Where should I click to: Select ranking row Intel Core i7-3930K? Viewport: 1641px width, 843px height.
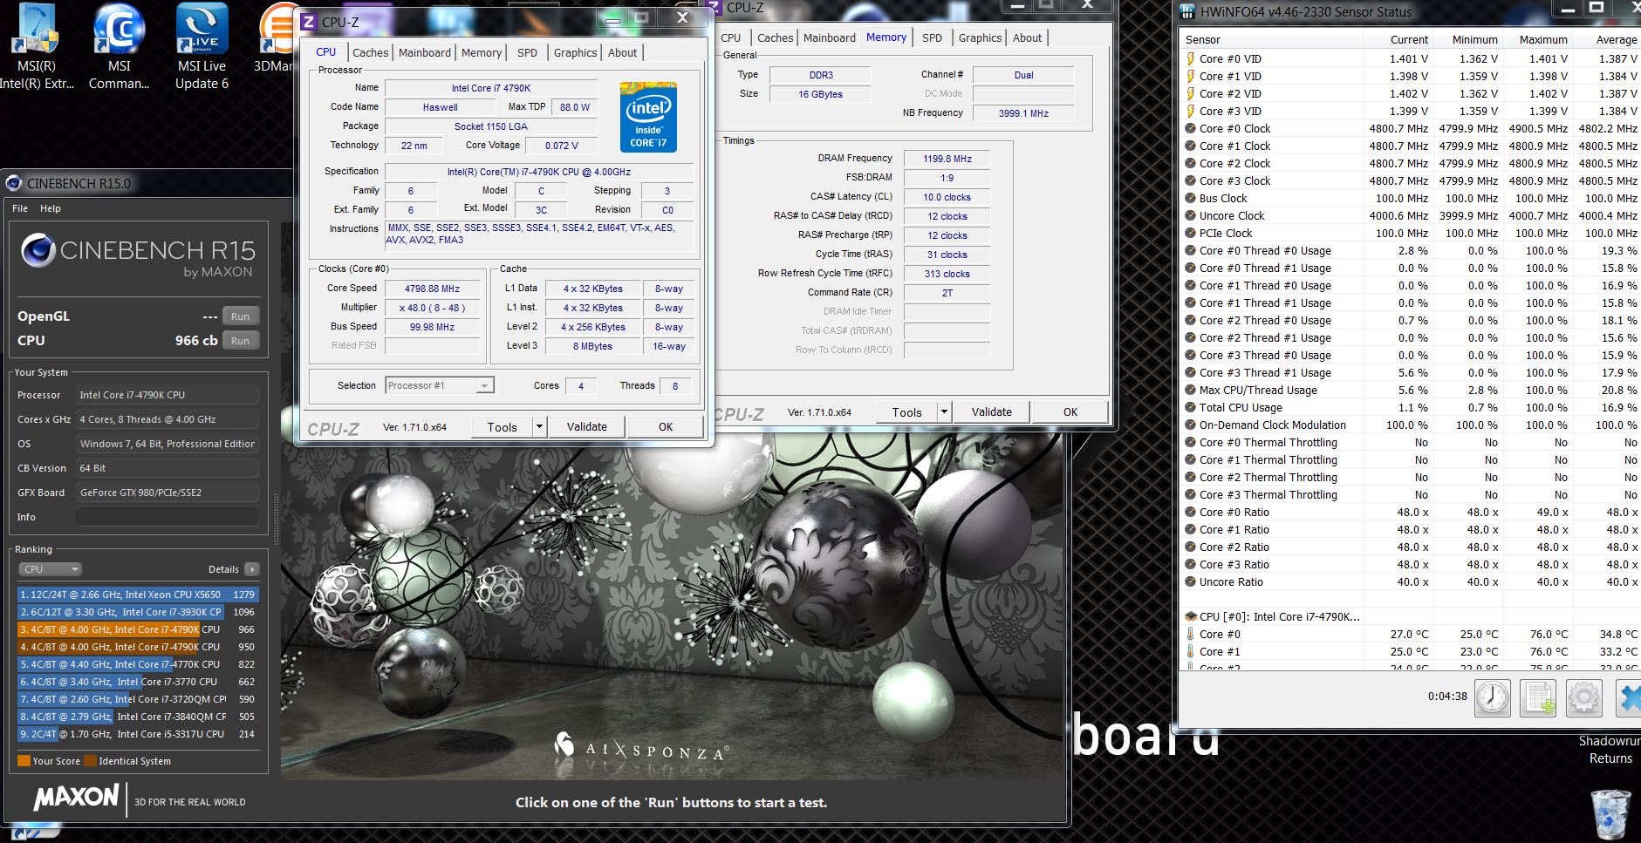point(138,612)
